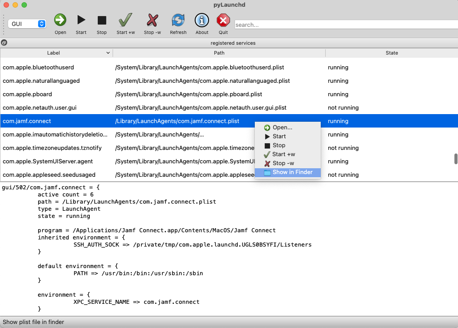The height and width of the screenshot is (328, 458).
Task: Click the Stop -w red X toolbar icon
Action: point(152,21)
